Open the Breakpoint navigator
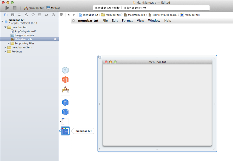233x161 pixels. tap(46, 15)
